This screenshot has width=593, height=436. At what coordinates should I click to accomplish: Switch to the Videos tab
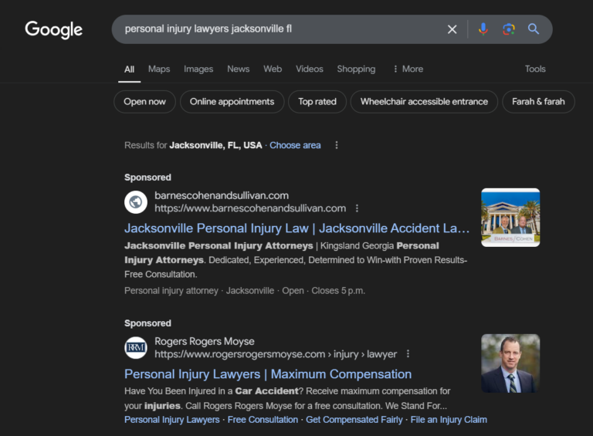point(310,69)
